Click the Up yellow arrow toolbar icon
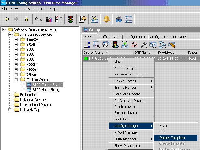 click(26, 19)
